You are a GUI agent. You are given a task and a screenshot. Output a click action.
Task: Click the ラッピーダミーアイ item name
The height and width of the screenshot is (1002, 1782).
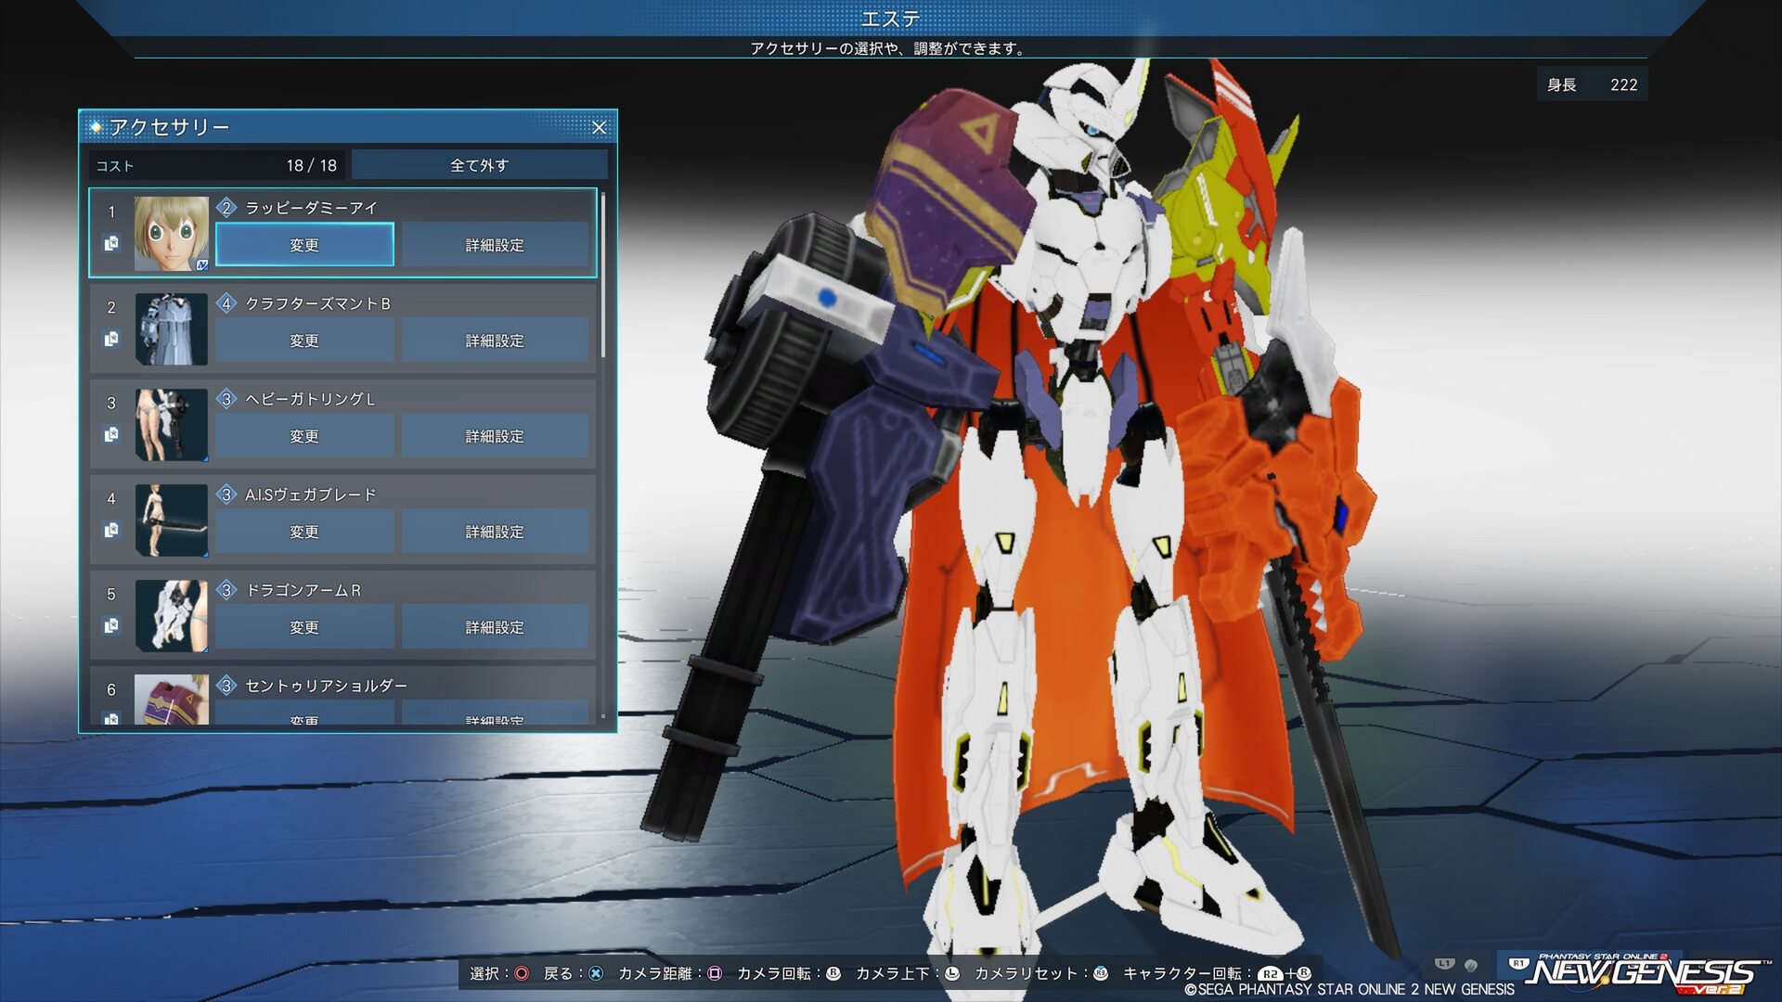click(311, 208)
